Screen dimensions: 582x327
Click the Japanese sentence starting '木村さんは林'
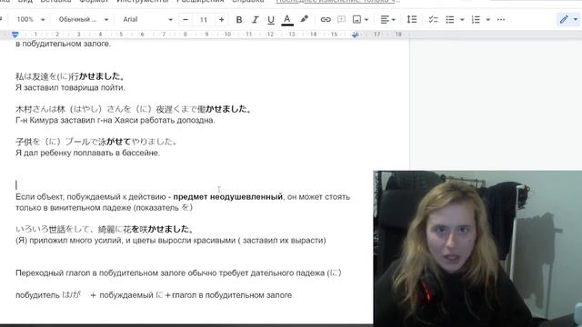134,109
